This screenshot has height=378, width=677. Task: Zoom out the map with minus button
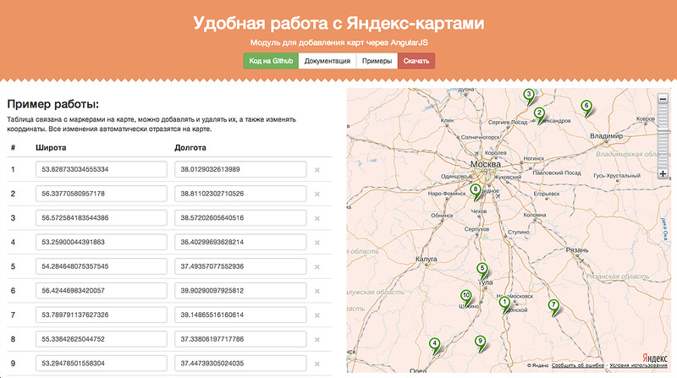[663, 99]
